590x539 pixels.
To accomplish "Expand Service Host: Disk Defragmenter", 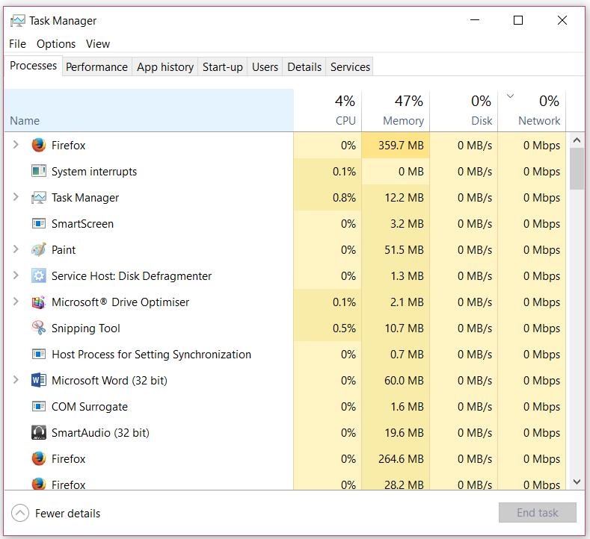I will point(16,275).
